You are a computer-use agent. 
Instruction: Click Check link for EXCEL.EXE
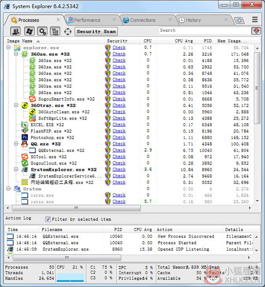[x=119, y=124]
